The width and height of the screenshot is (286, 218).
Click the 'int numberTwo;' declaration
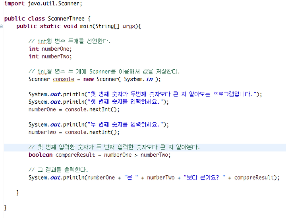click(50, 57)
